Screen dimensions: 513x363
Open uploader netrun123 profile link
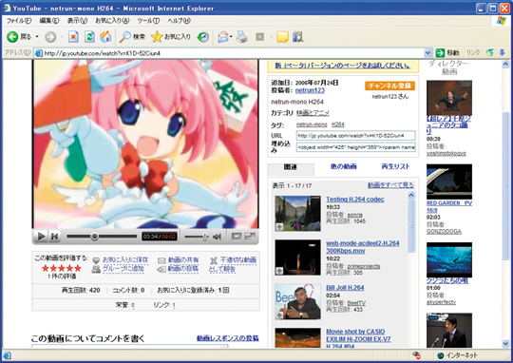click(310, 90)
